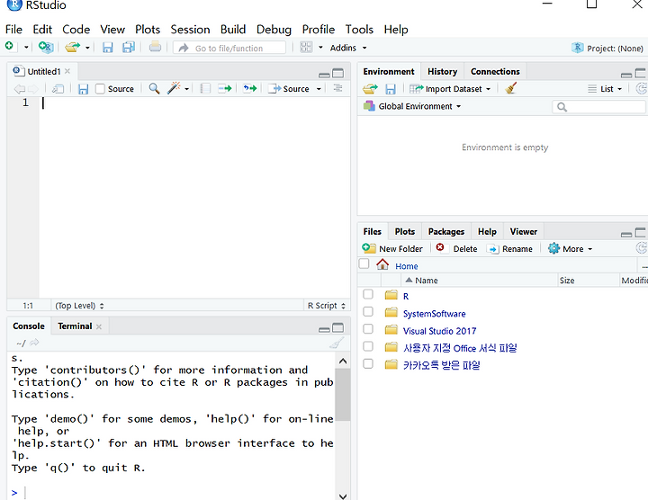
Task: Click the Source run button
Action: tap(289, 89)
